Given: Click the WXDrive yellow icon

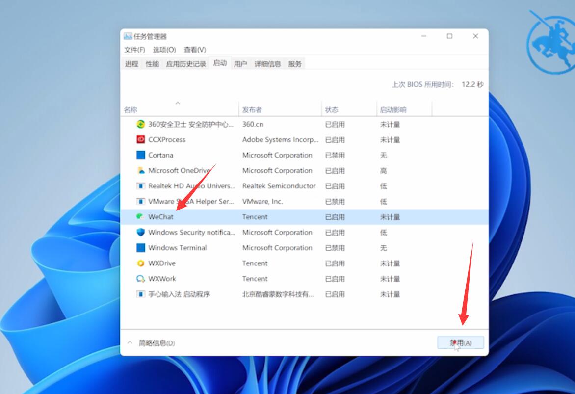Looking at the screenshot, I should point(140,263).
